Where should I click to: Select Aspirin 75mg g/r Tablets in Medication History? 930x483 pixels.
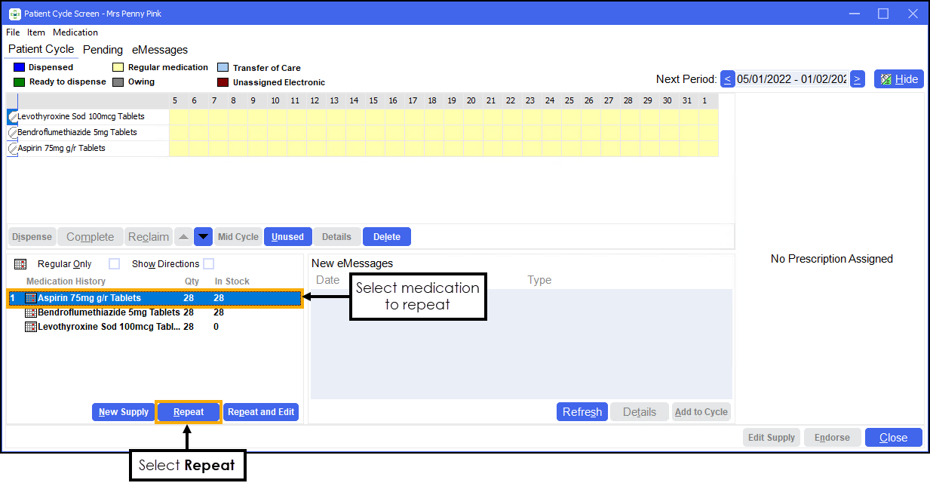(x=89, y=298)
